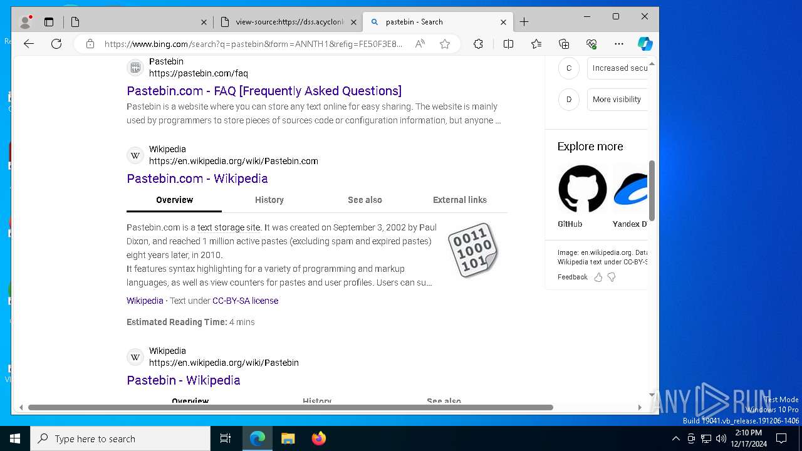
Task: Open the Yandex Explore more card
Action: point(630,196)
